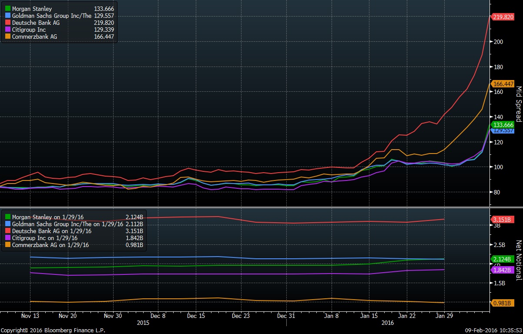
Task: Click the Bloomberg Finance copyright text
Action: point(52,330)
